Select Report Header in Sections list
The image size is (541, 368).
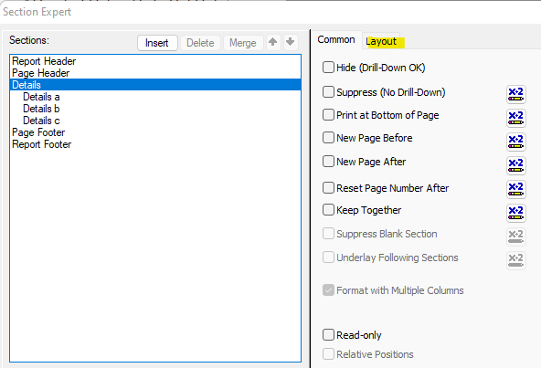coord(155,61)
